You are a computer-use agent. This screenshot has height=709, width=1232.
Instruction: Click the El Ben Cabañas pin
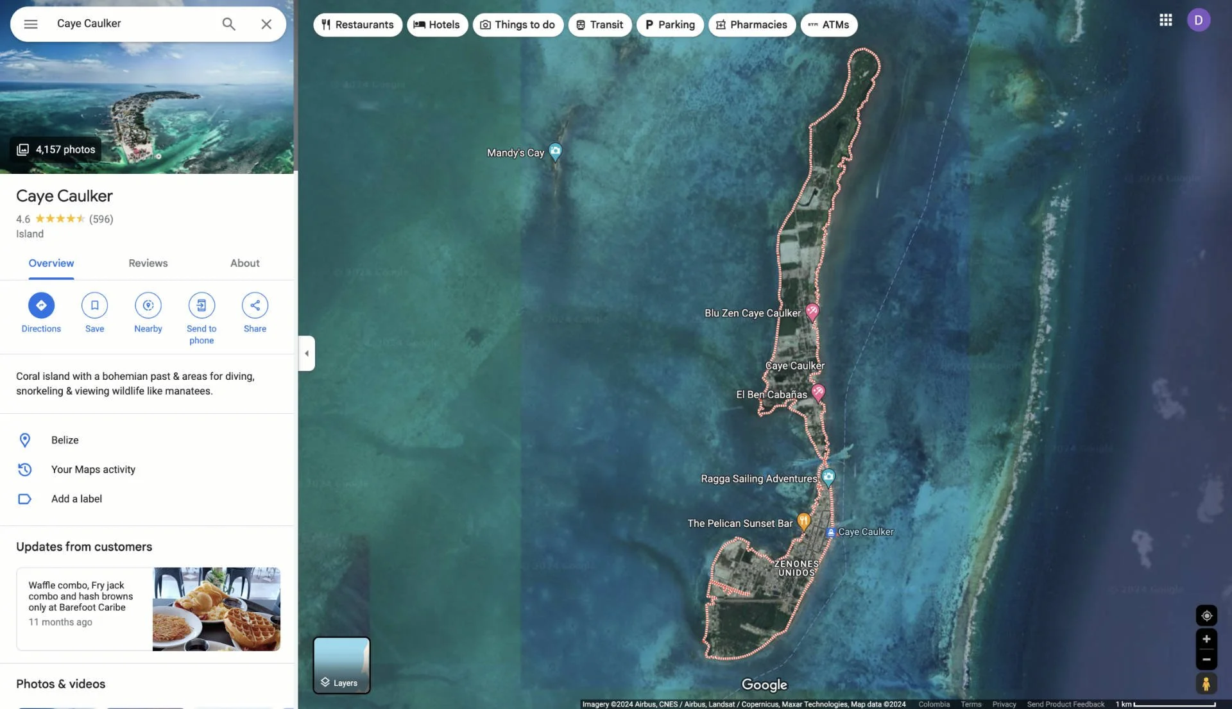point(818,393)
